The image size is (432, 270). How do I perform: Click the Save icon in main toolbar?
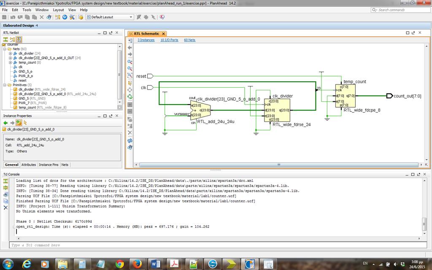(x=4, y=17)
